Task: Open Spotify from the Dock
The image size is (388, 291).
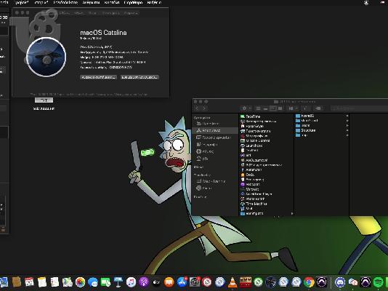Action: pyautogui.click(x=378, y=282)
